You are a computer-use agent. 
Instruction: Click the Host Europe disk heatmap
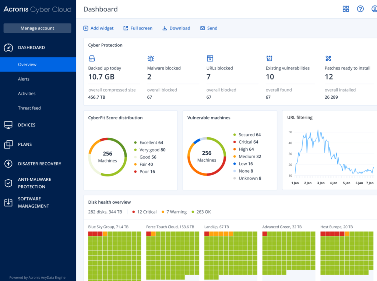347,253
